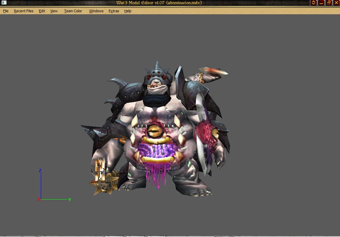Open the Extras menu
340x237 pixels.
[114, 11]
